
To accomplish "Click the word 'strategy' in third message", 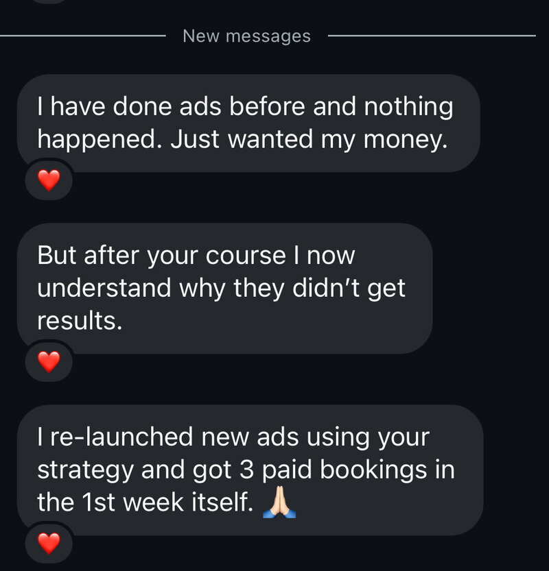I will 85,470.
